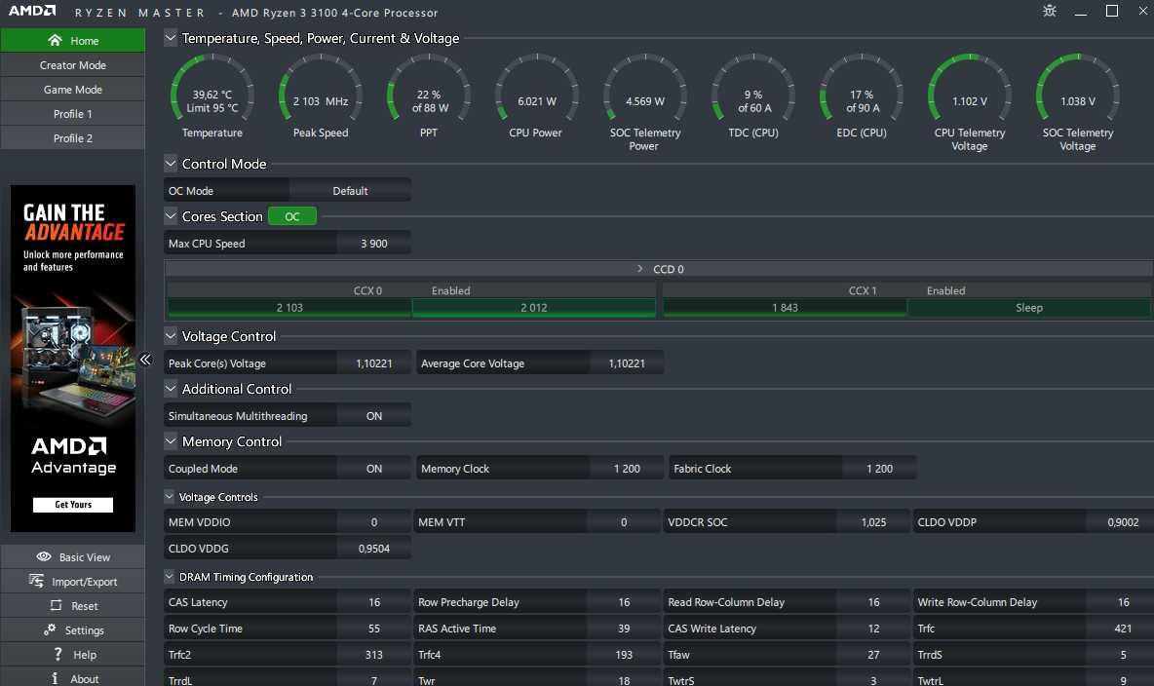Collapse the sidebar with double chevron
Screen dimensions: 1154x686
pyautogui.click(x=145, y=360)
